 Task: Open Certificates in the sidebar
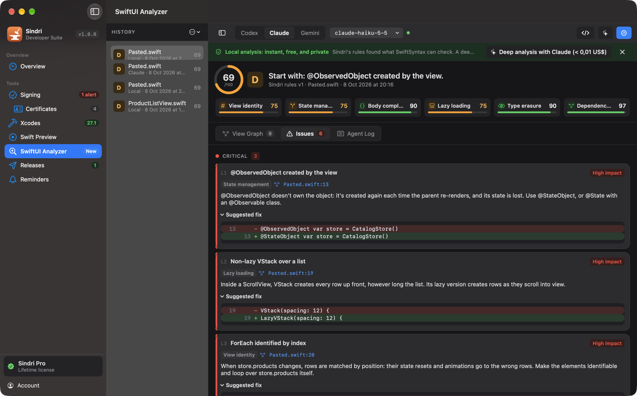(x=53, y=109)
